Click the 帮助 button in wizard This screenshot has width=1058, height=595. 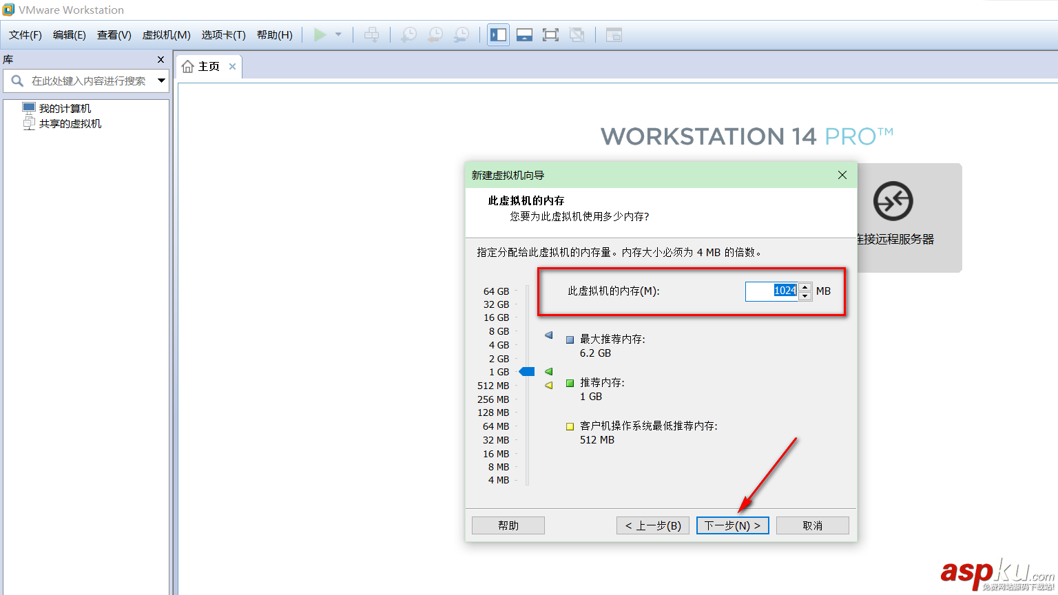(x=508, y=525)
